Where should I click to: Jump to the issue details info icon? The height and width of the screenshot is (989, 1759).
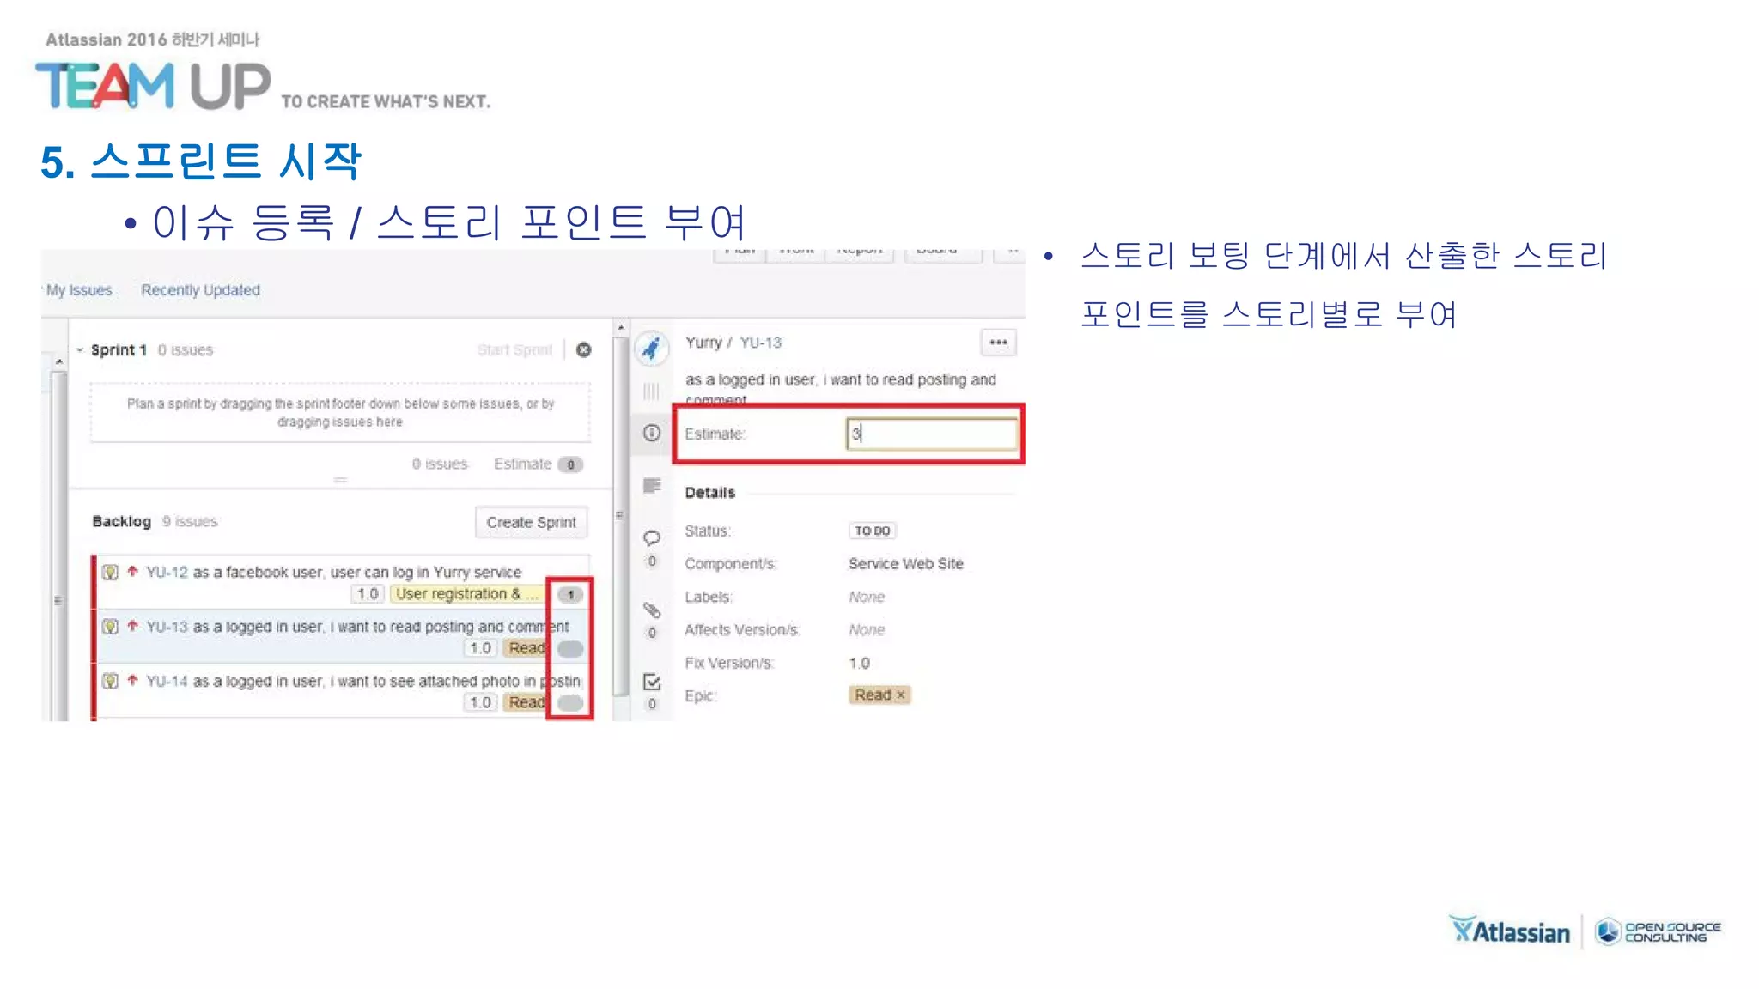coord(652,433)
